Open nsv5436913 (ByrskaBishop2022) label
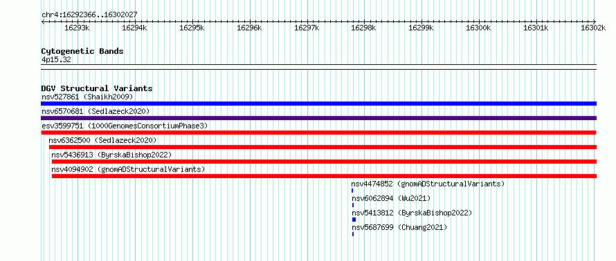The image size is (616, 261). (x=111, y=155)
